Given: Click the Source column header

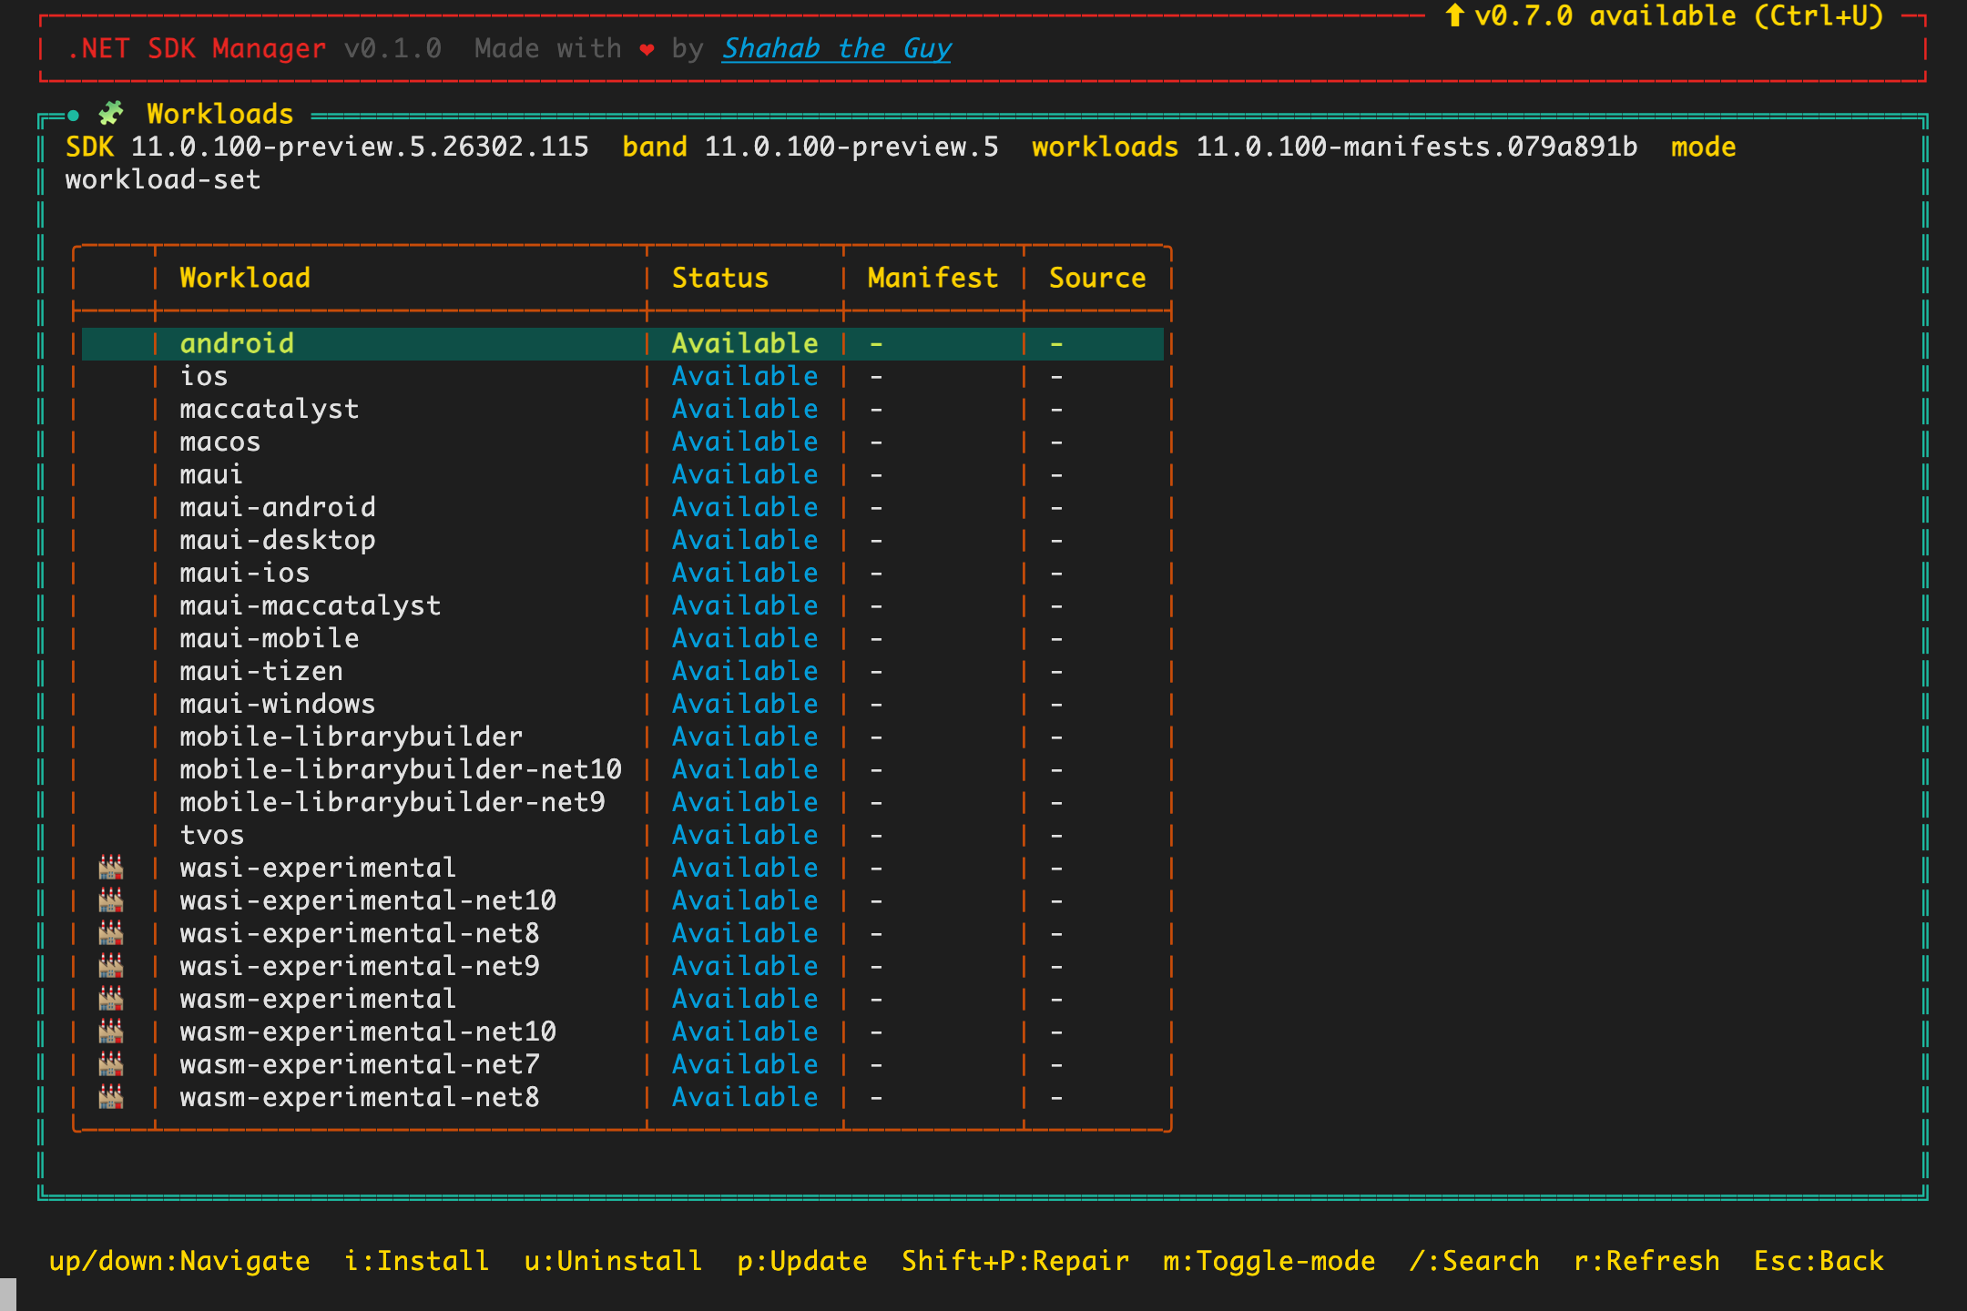Looking at the screenshot, I should coord(1097,278).
